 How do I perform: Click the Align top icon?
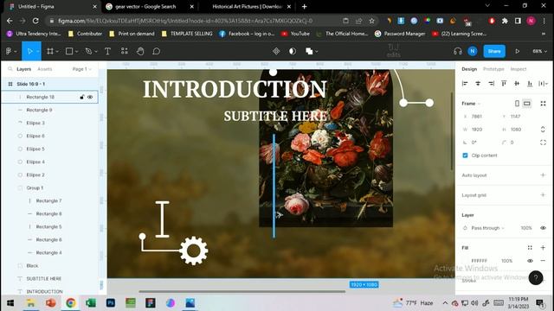tap(504, 84)
